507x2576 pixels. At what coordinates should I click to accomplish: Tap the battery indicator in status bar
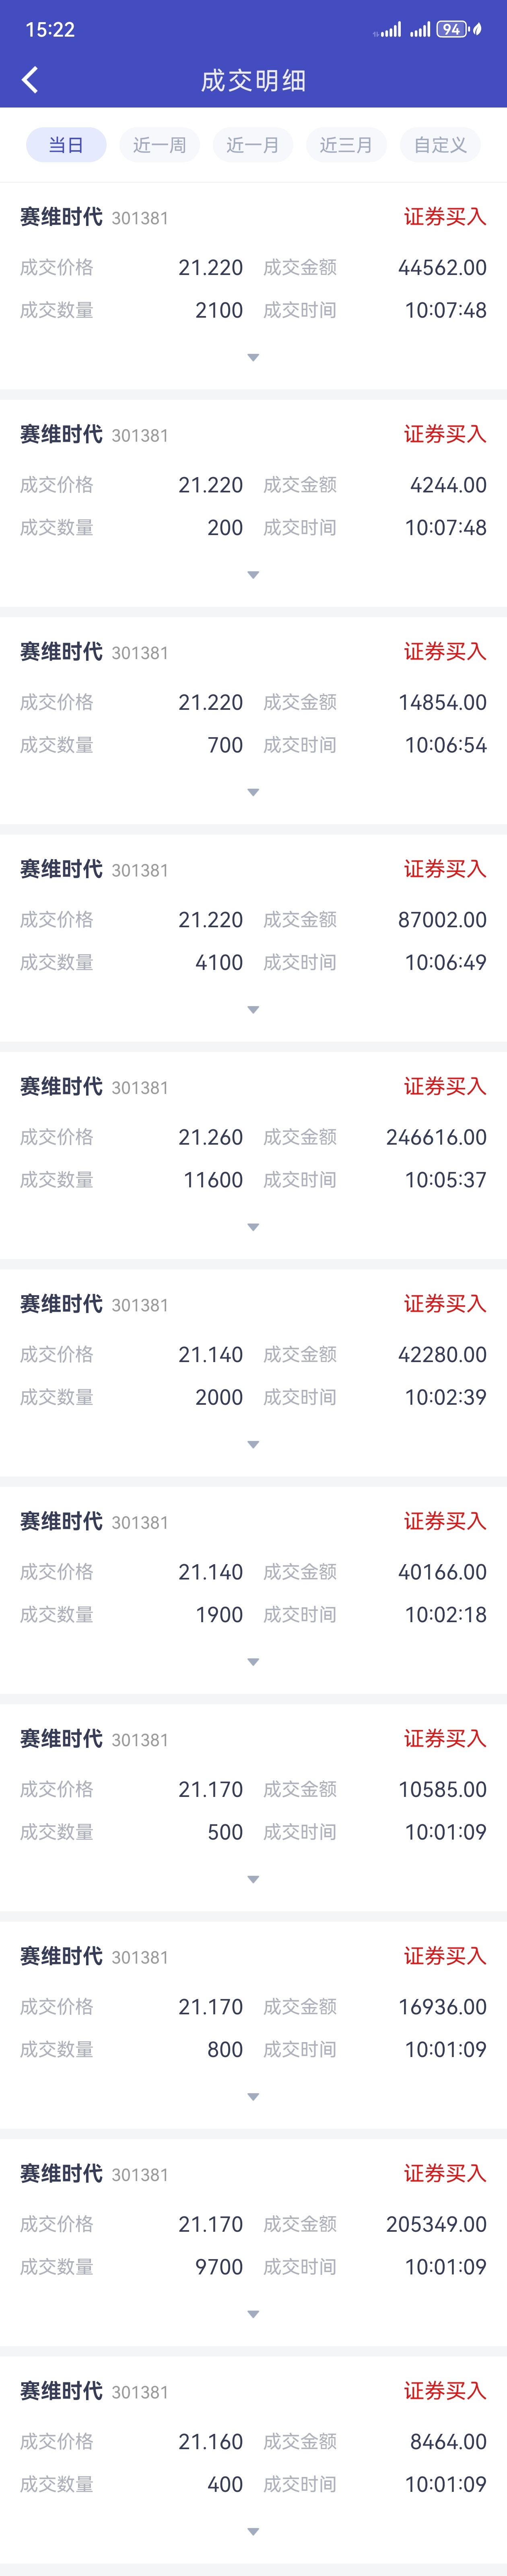coord(452,29)
